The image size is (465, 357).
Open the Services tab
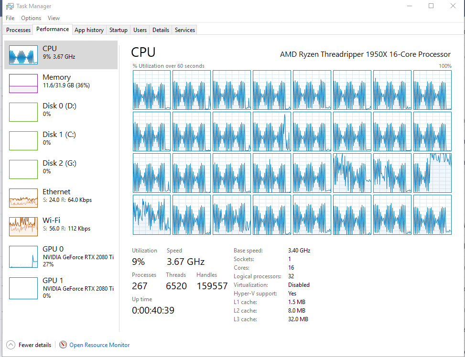point(185,30)
